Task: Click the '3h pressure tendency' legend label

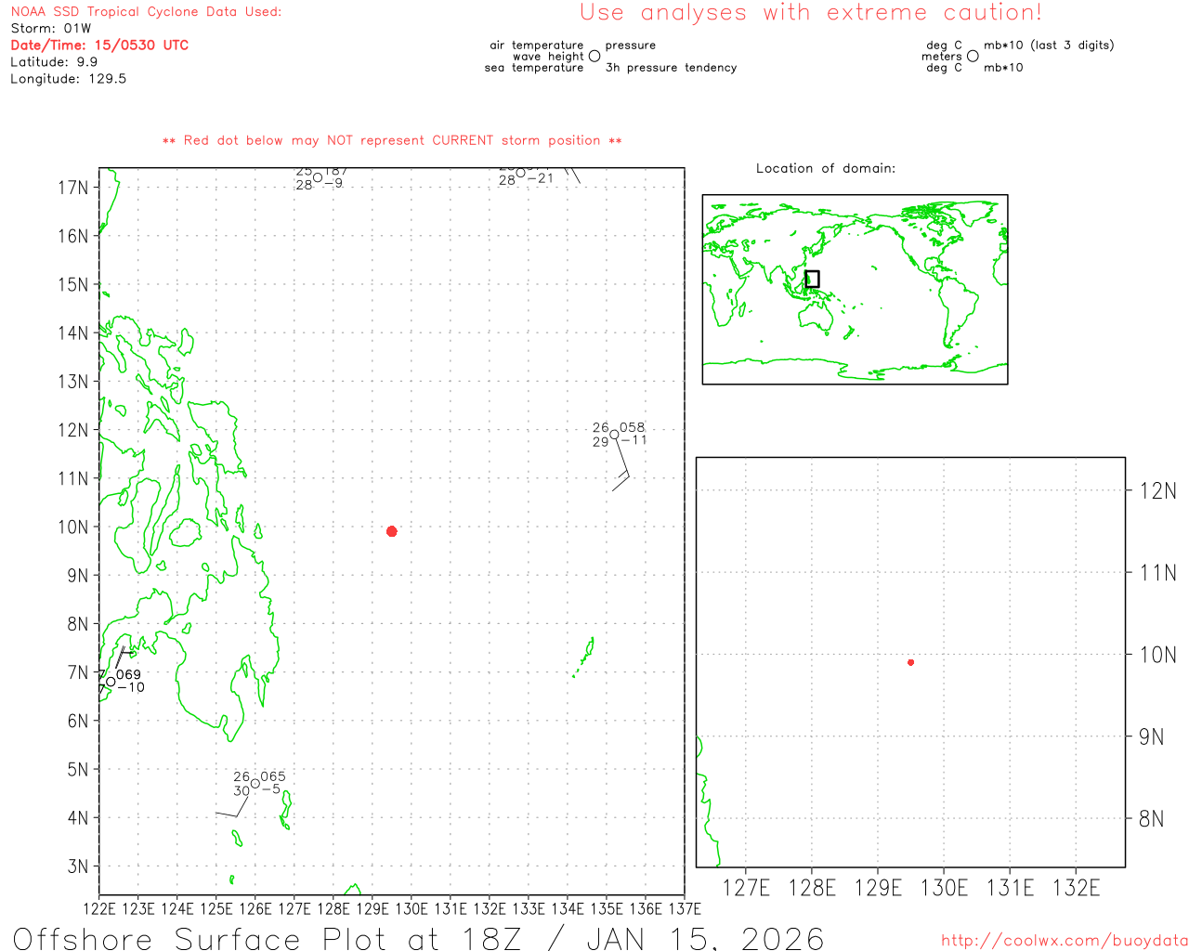Action: [x=672, y=68]
